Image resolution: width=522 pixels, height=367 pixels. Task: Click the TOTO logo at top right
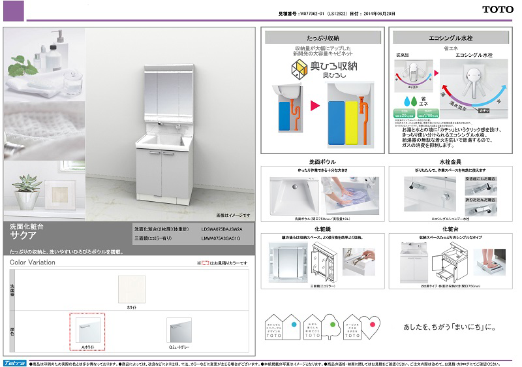point(498,10)
